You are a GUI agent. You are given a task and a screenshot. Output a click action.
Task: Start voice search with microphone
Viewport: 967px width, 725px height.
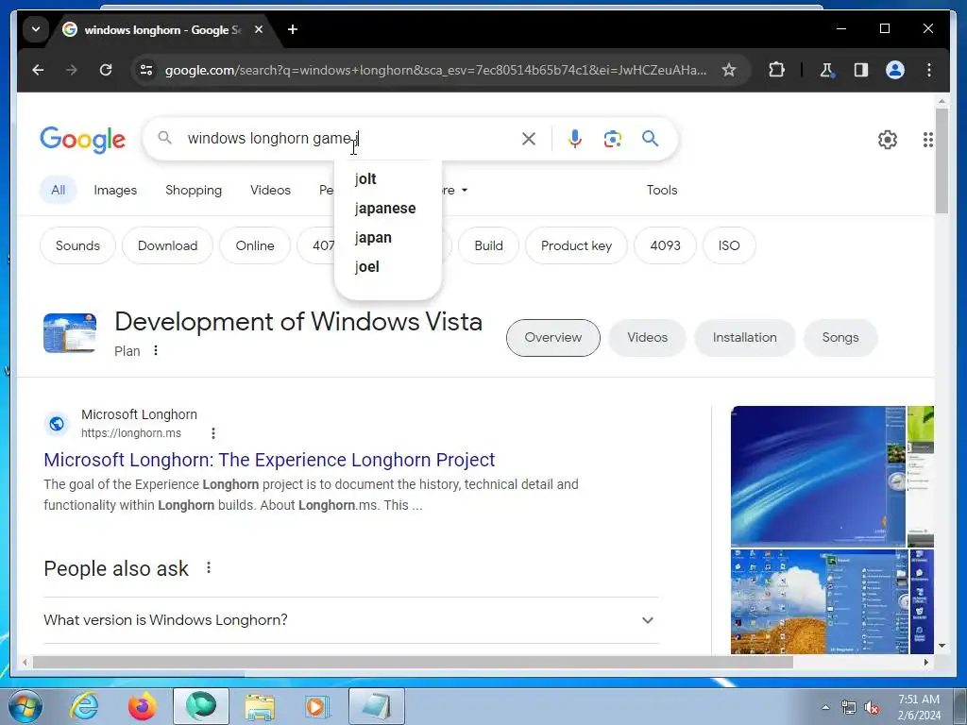[x=575, y=139]
